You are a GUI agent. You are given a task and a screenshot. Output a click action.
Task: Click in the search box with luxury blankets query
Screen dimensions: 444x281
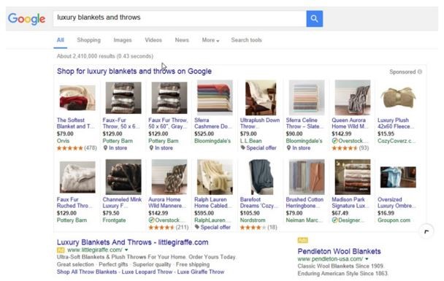[x=180, y=19]
